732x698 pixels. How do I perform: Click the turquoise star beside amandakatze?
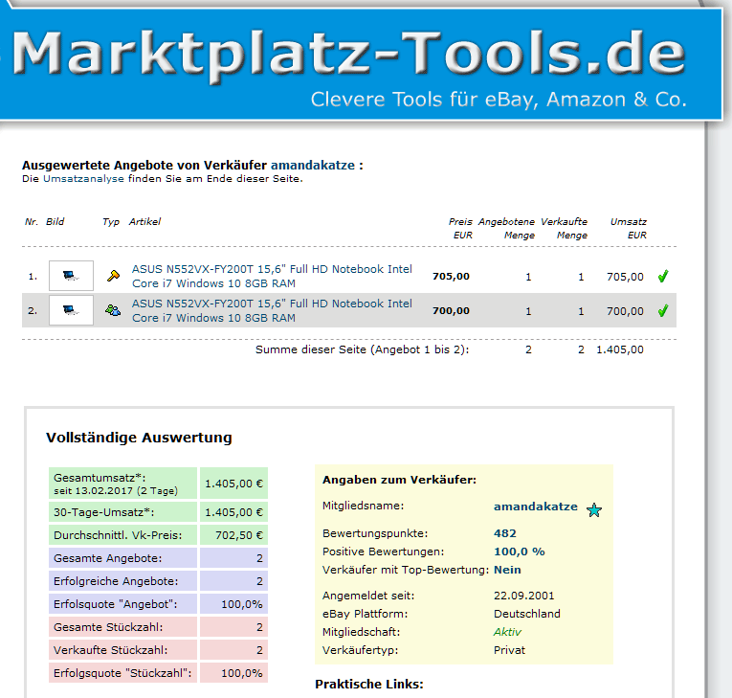(594, 510)
